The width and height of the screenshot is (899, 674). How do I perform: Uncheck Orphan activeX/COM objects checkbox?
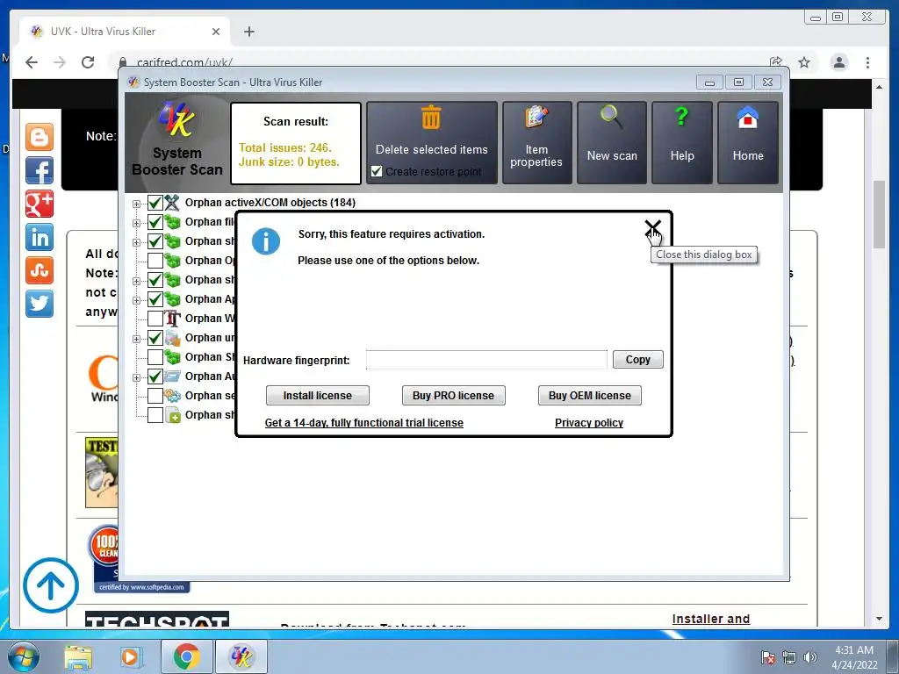pos(155,203)
